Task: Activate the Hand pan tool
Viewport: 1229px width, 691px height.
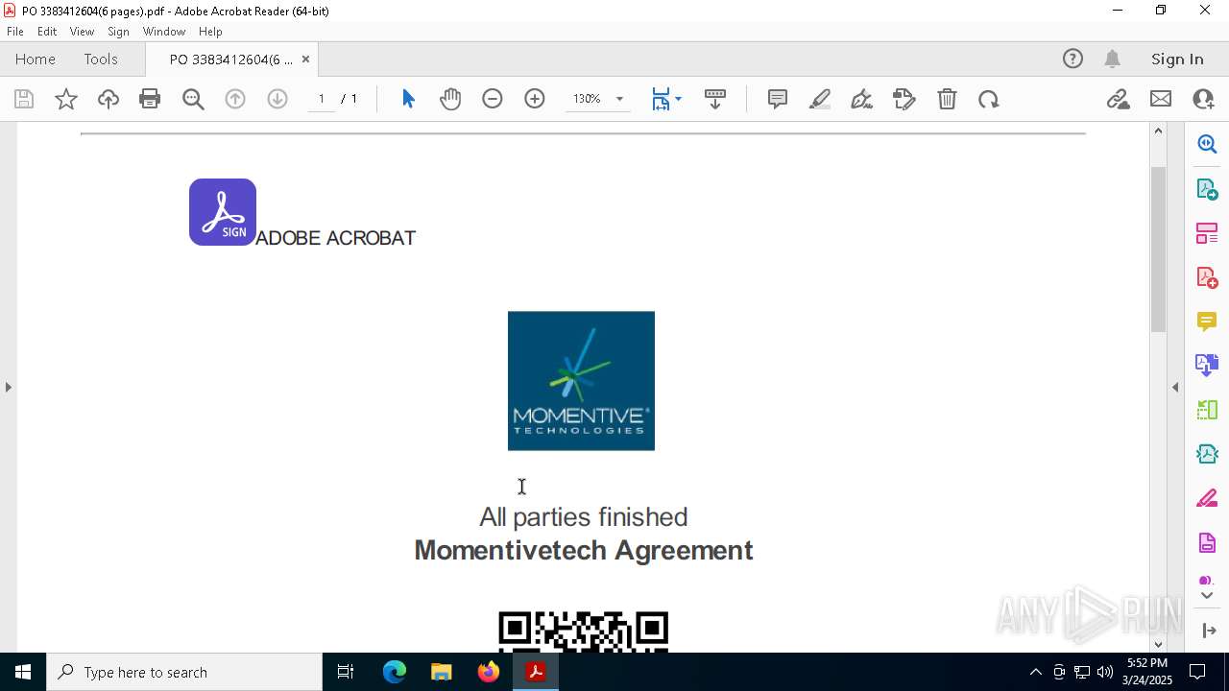Action: click(450, 99)
